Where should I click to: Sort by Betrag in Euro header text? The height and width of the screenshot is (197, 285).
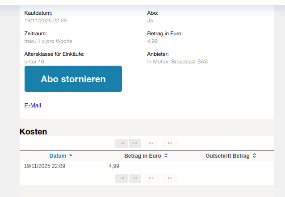tap(142, 156)
